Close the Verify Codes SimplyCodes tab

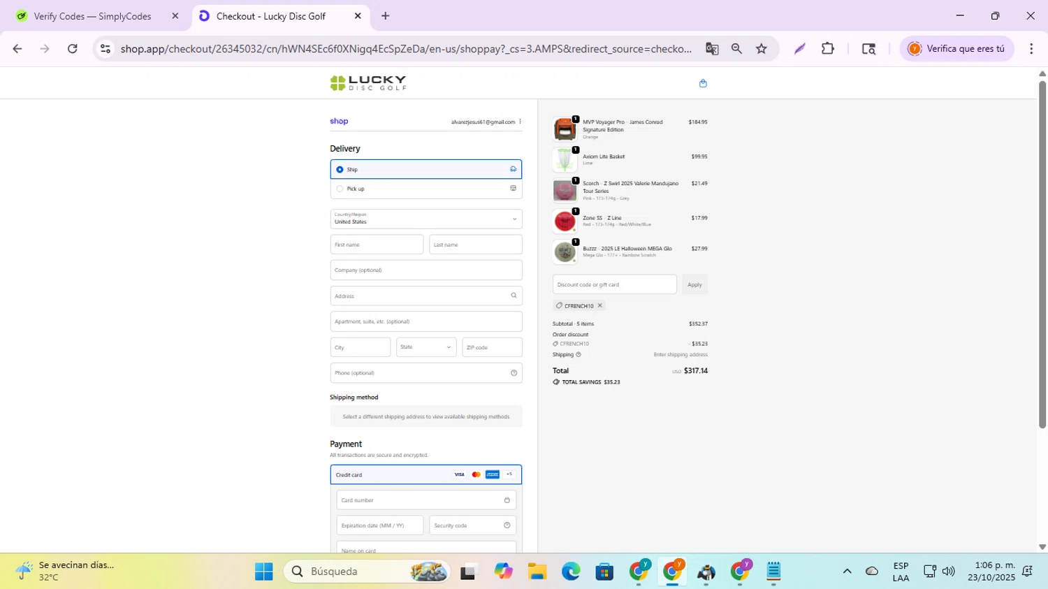pyautogui.click(x=175, y=16)
